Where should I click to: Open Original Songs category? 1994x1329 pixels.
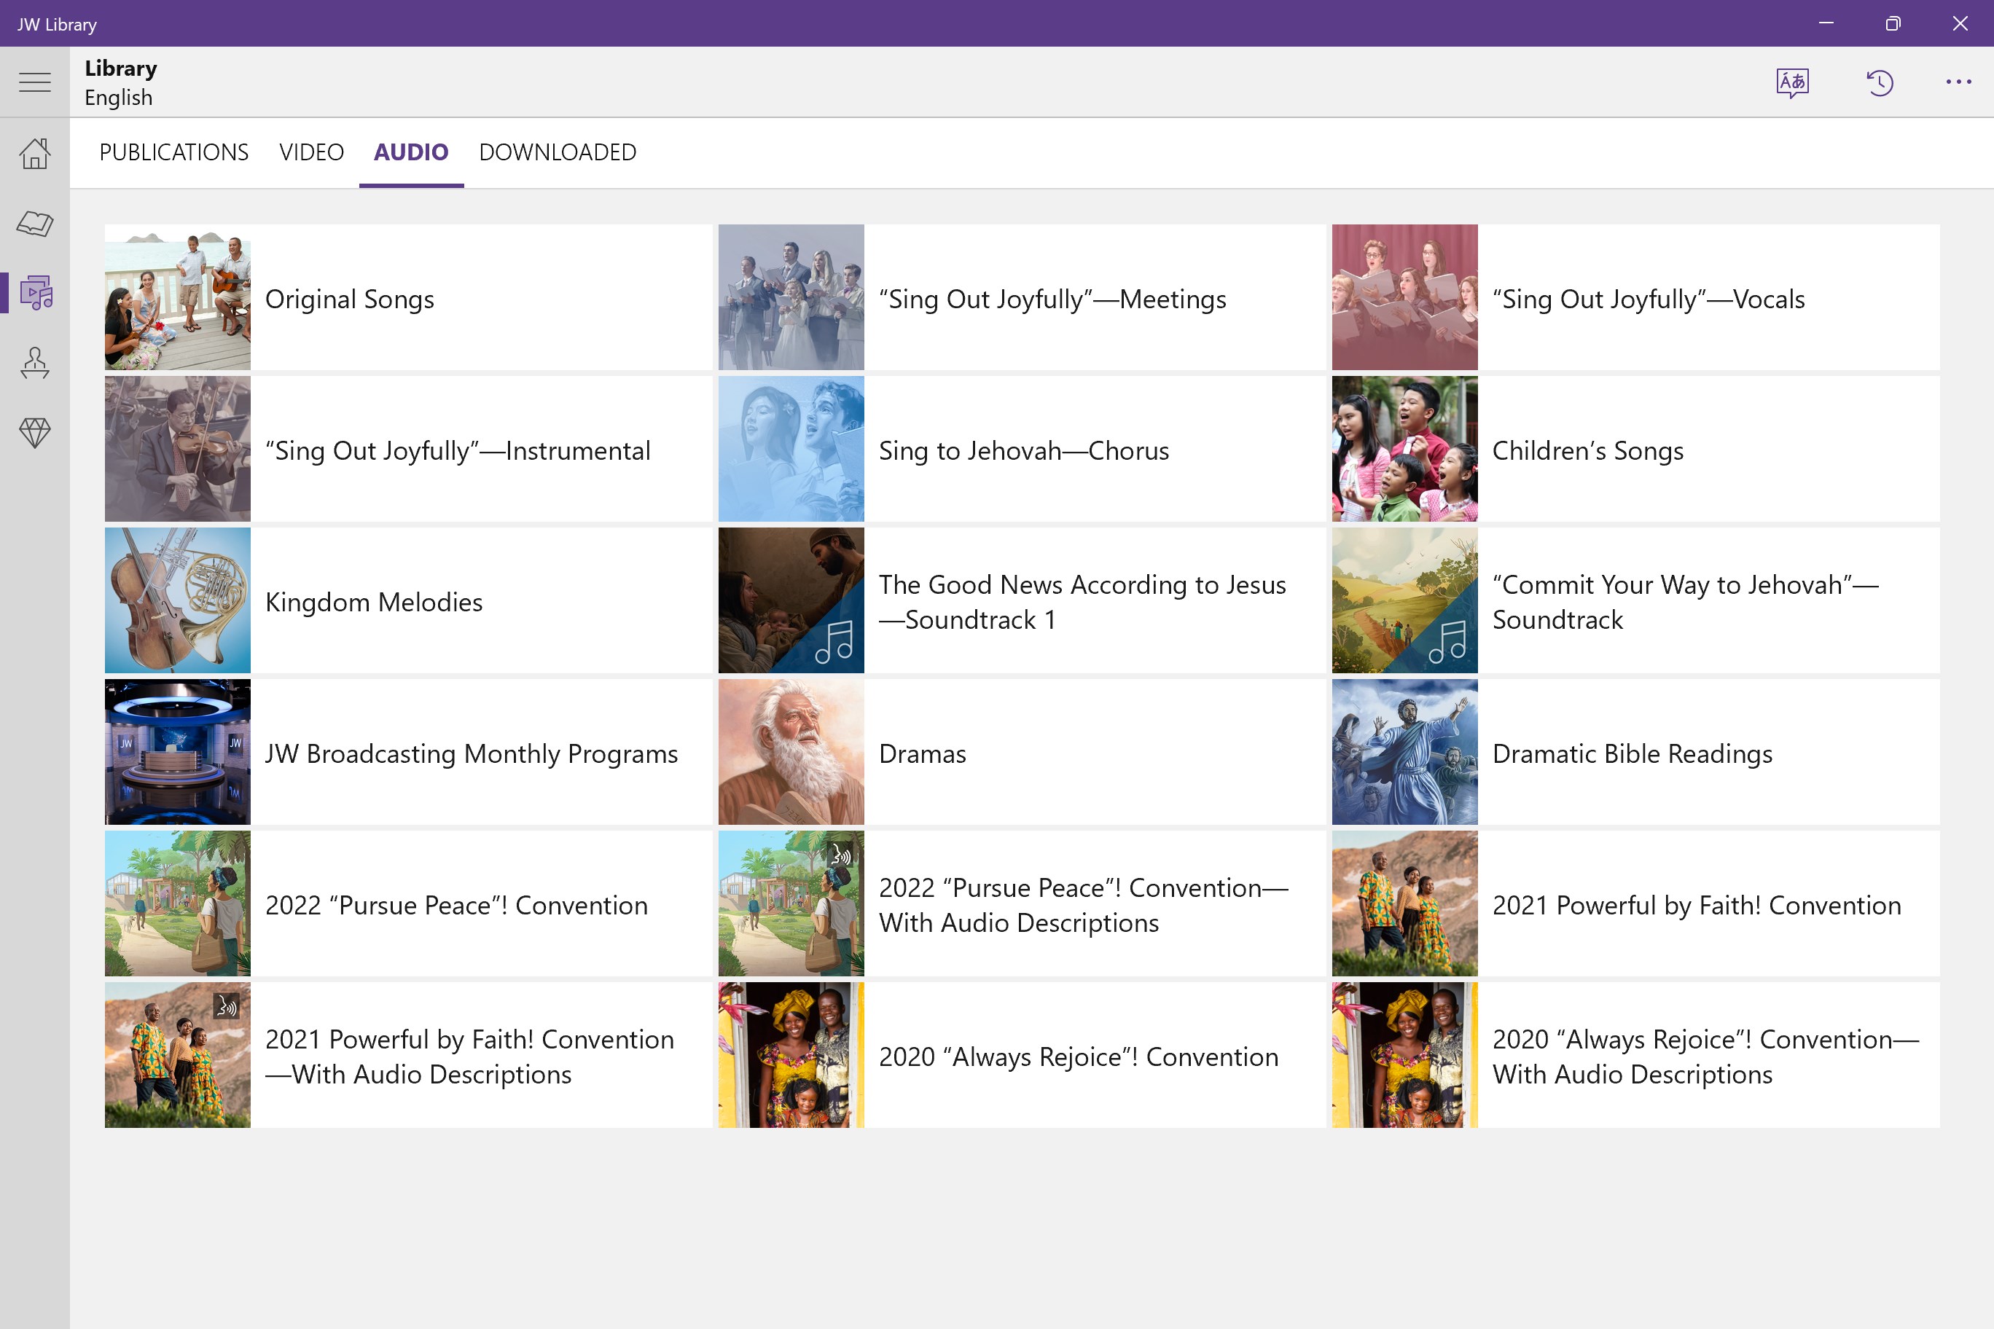pyautogui.click(x=409, y=297)
